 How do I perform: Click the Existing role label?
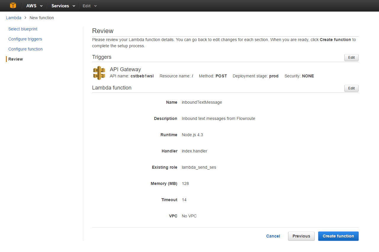(x=165, y=167)
